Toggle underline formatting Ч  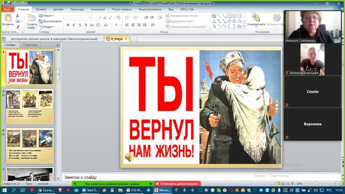click(80, 25)
